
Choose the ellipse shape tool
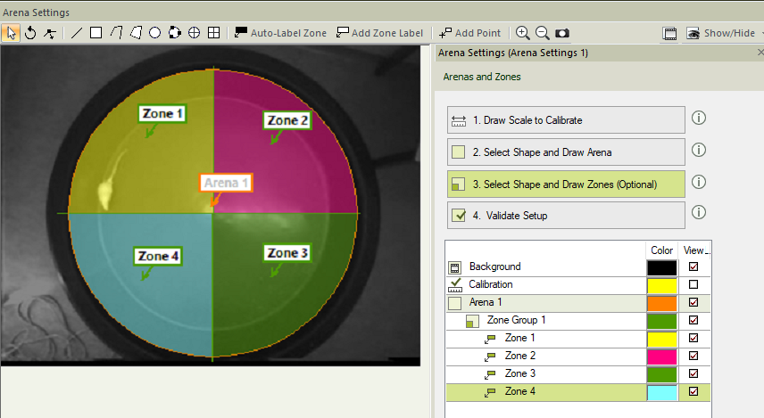(155, 33)
